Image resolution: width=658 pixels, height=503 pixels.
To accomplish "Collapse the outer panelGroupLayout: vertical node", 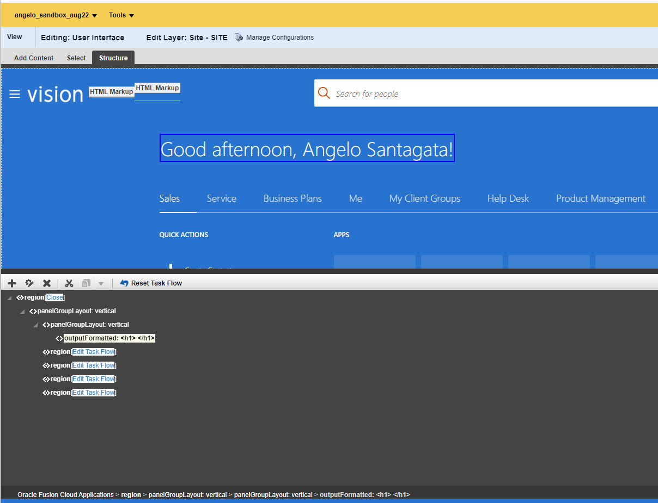I will pos(22,312).
